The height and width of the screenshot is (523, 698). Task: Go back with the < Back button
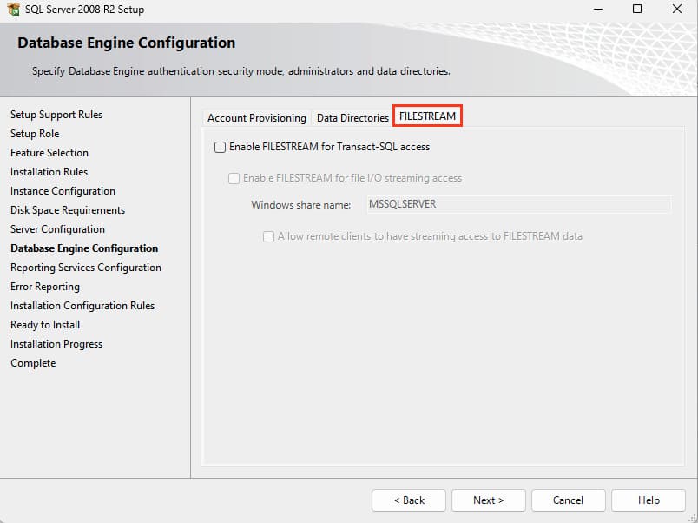[x=409, y=500]
